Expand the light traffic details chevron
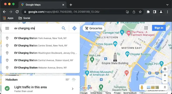Image resolution: width=172 pixels, height=94 pixels. pos(73,89)
